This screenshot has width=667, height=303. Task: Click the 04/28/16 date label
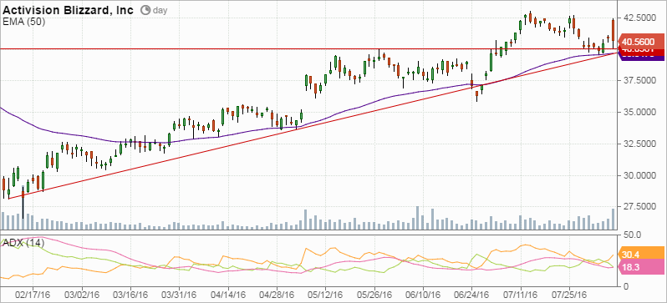(x=277, y=294)
